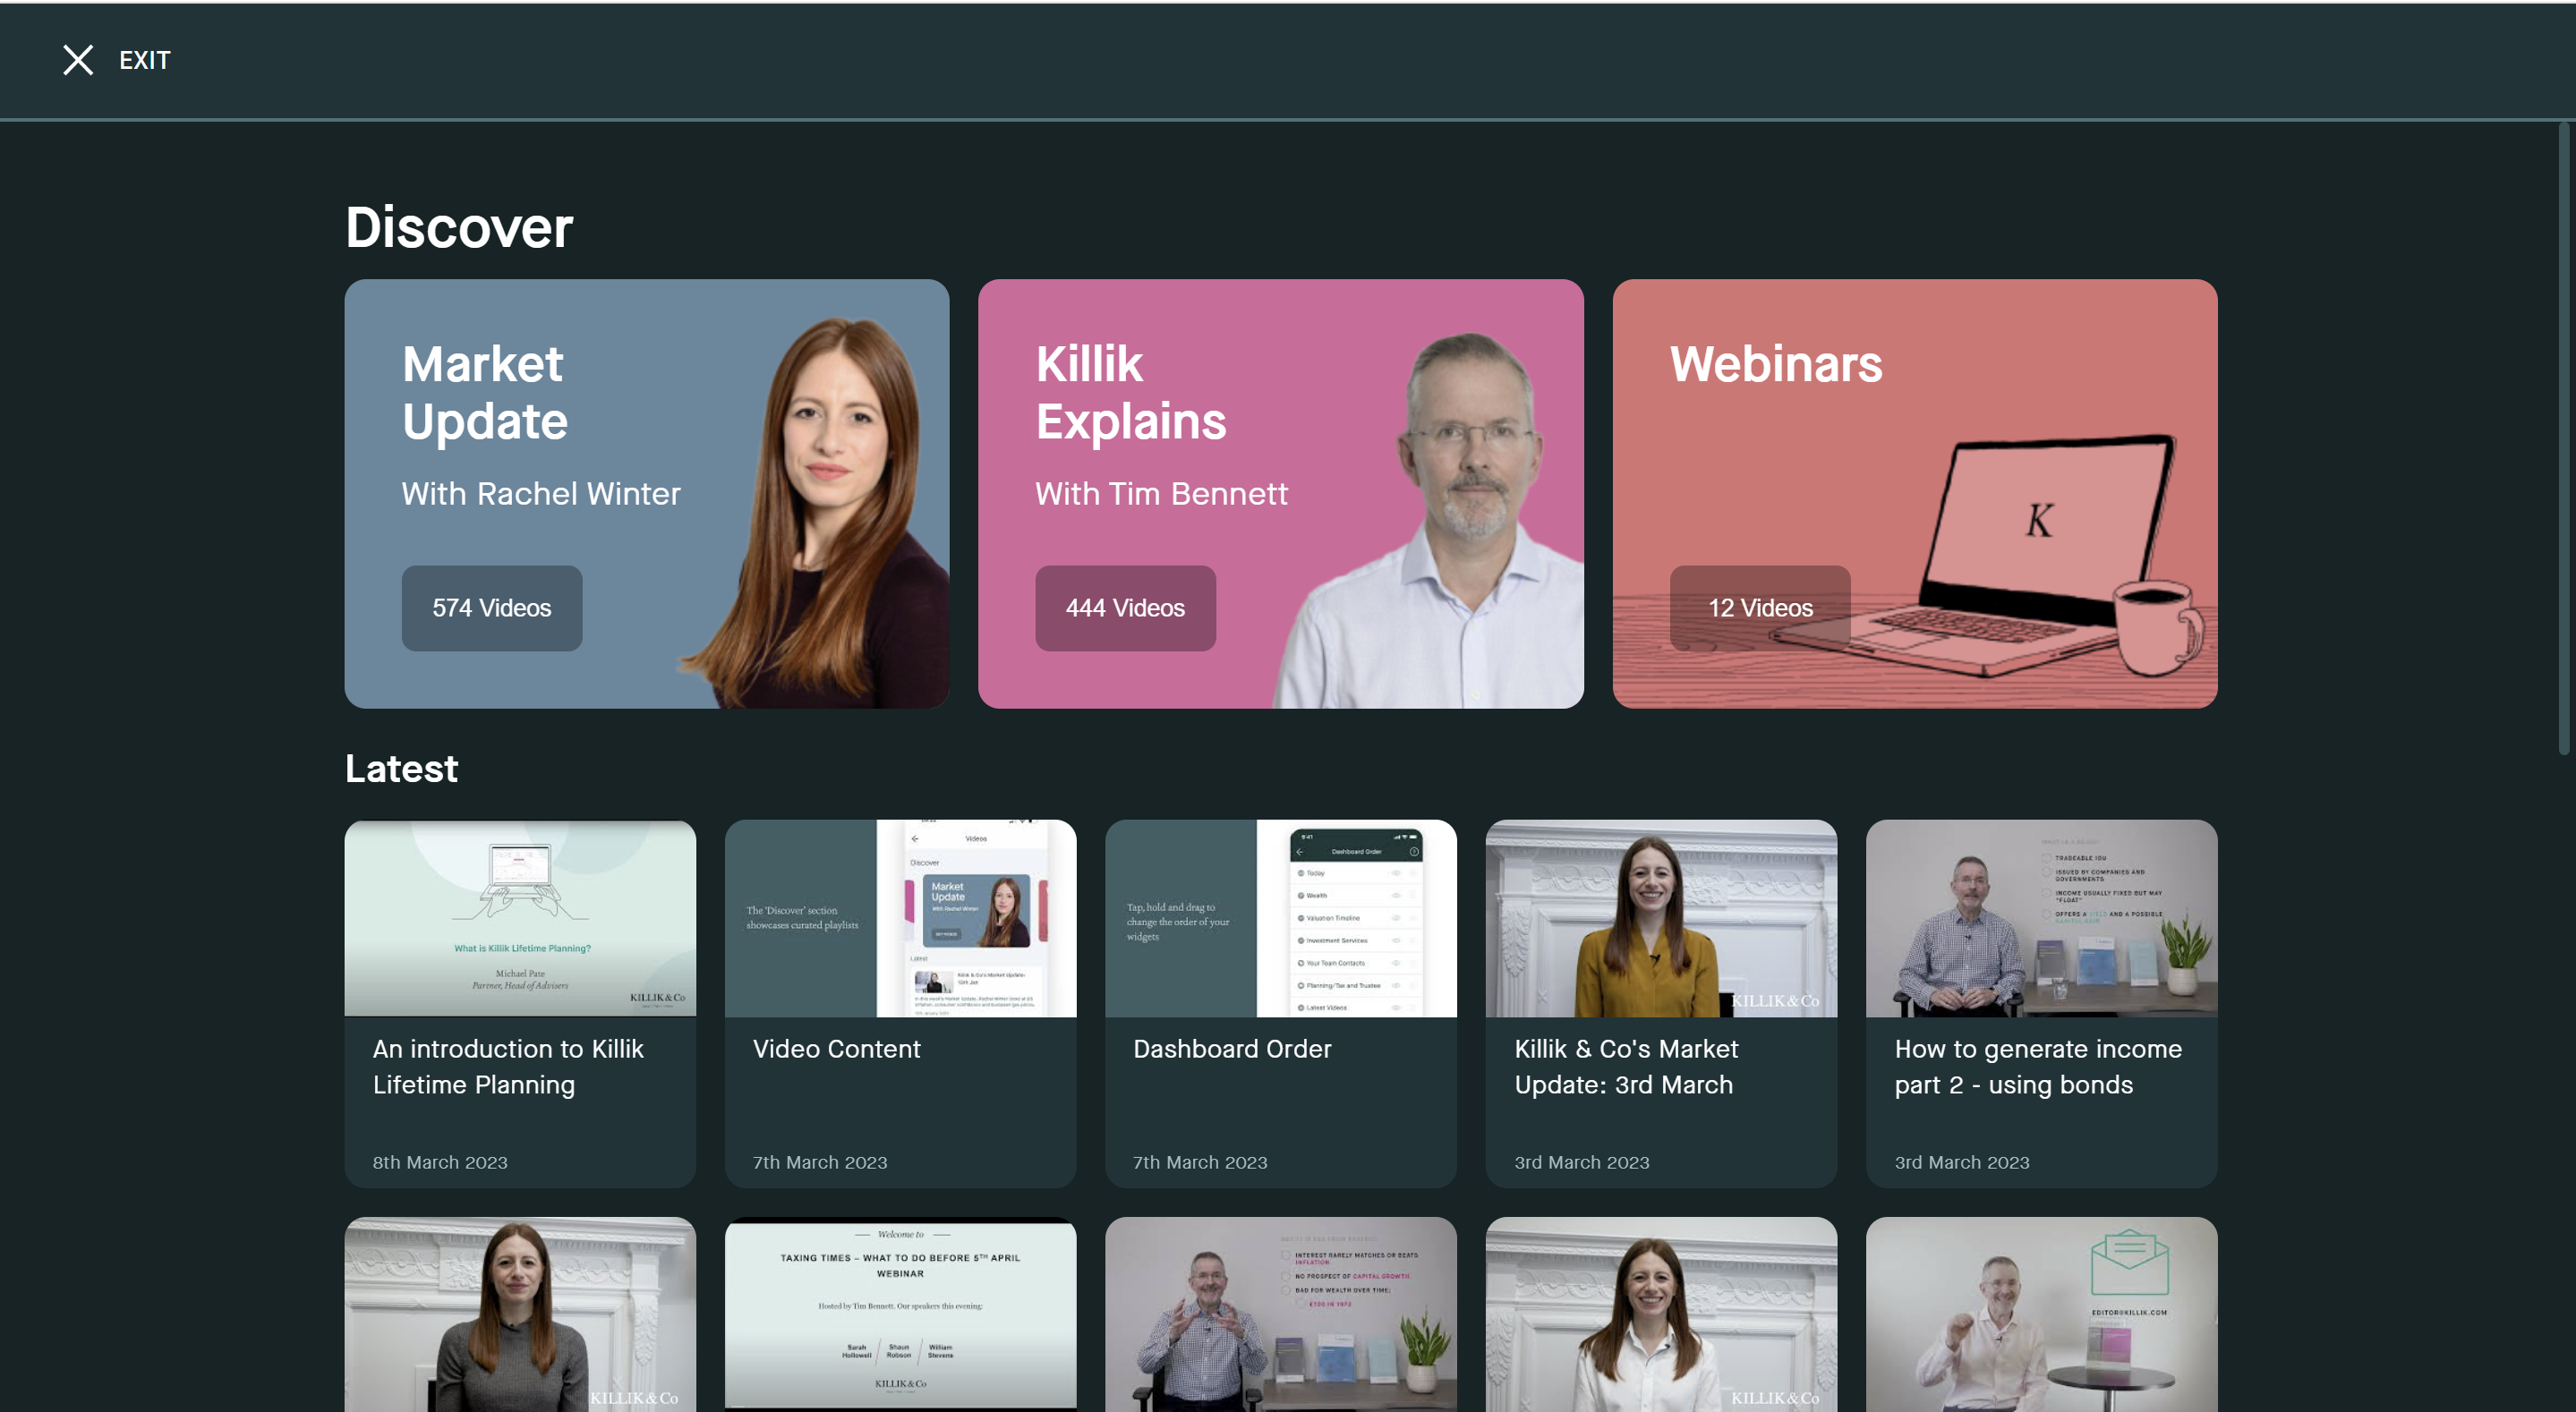Play the An introduction to Killik Lifetime Planning video
Screen dimensions: 2576x1412
pyautogui.click(x=519, y=917)
